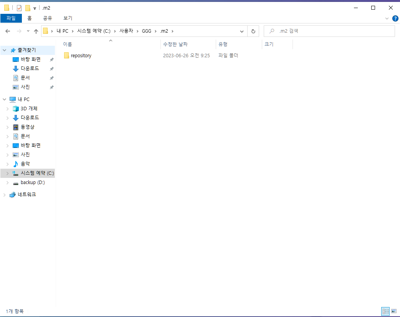
Task: Open 다운로드 under 즐겨찾기
Action: (30, 68)
